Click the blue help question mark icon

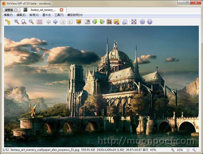coord(150,22)
